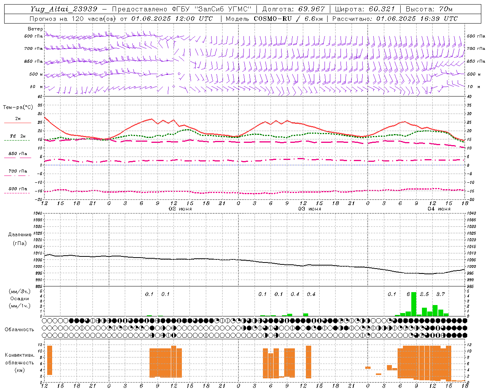The image size is (487, 389).
Task: Click the Тем-ра(°C) axis title
Action: click(x=18, y=108)
